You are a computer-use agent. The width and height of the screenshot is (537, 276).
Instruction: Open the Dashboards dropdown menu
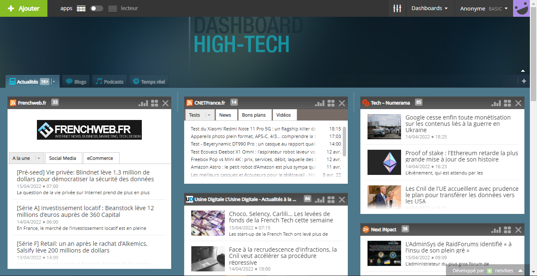[430, 8]
